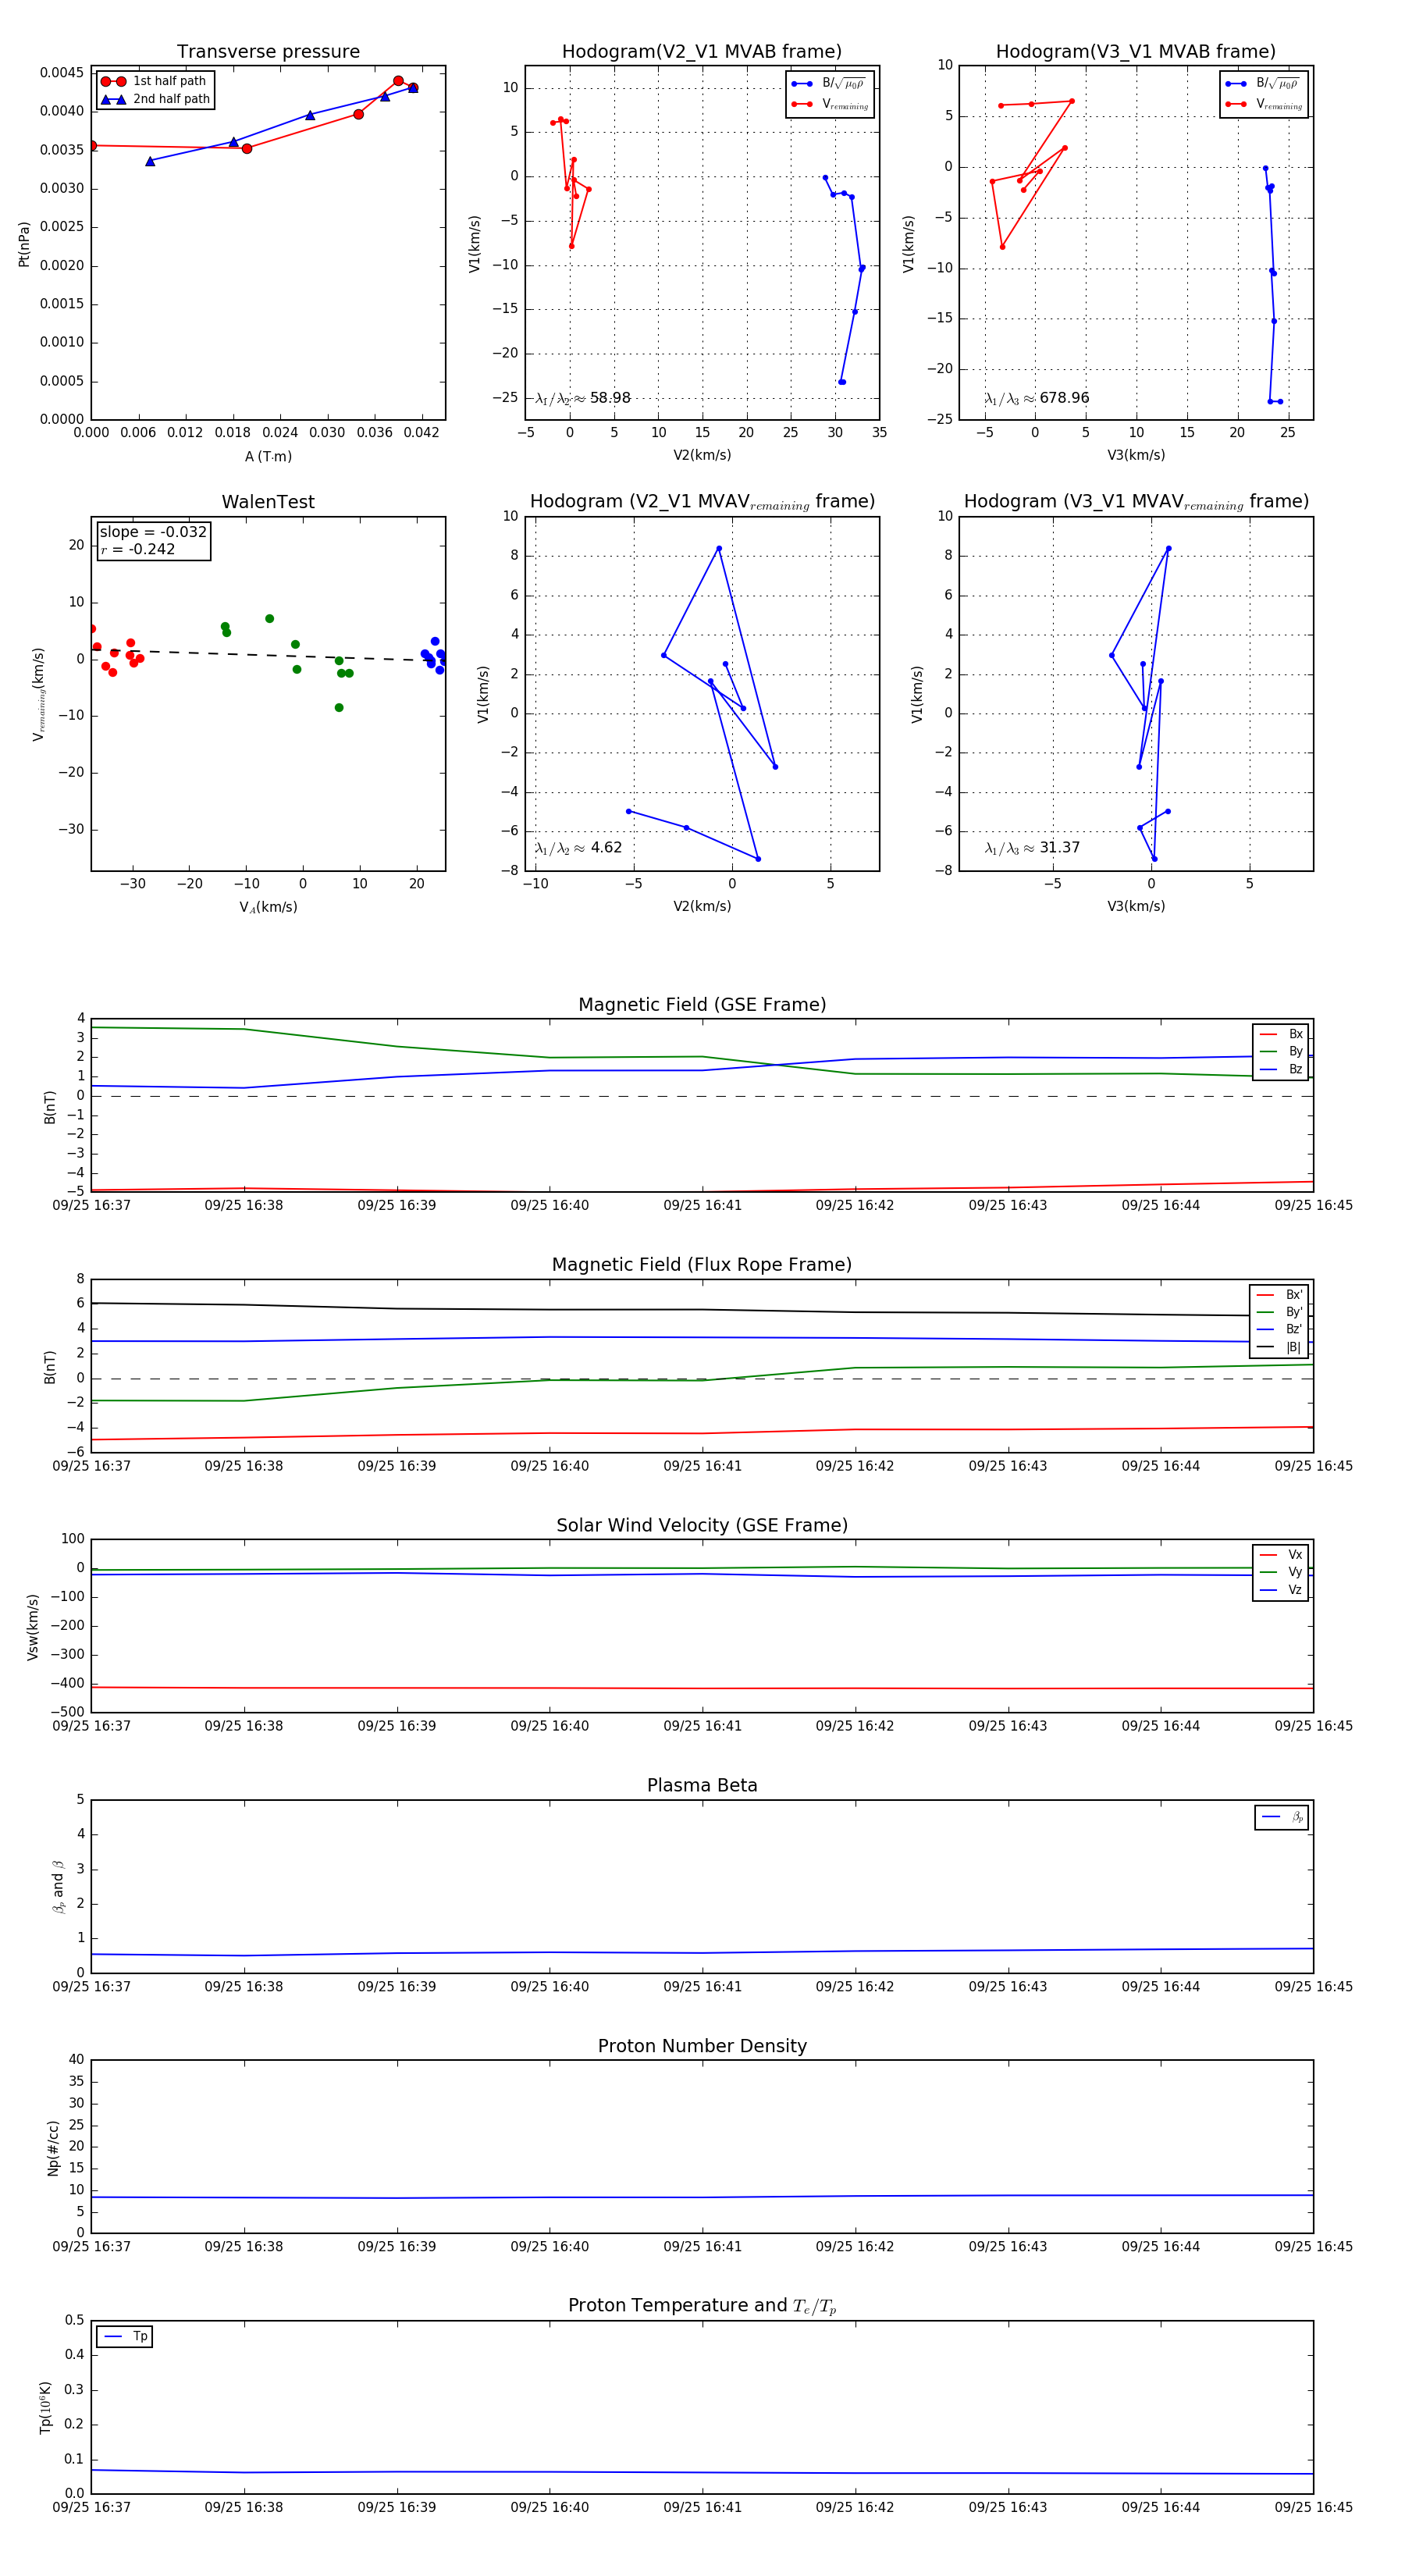Click the 'slope = -0.032' annotation
This screenshot has width=1405, height=2576.
coord(153,532)
